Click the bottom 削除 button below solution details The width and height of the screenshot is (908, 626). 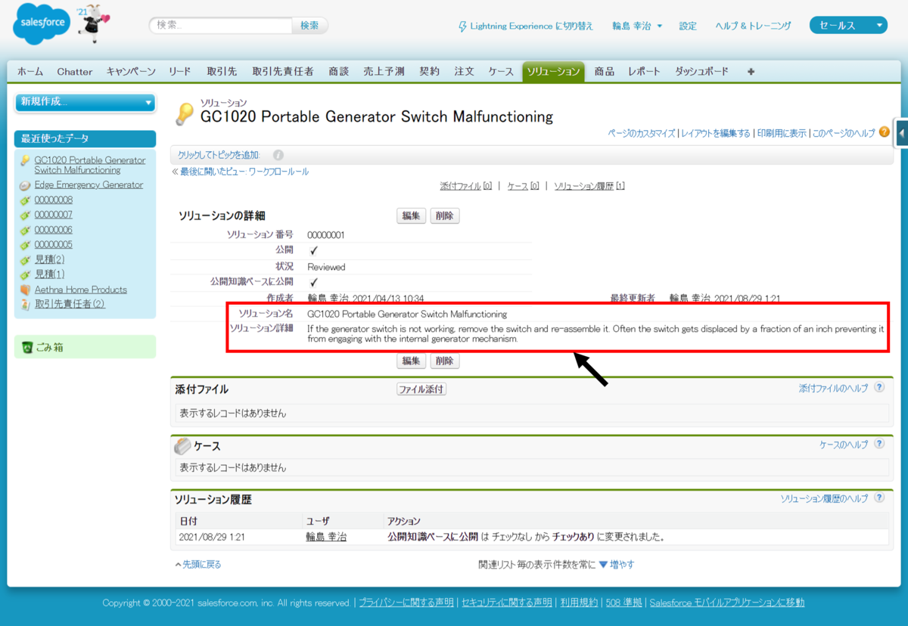[444, 361]
